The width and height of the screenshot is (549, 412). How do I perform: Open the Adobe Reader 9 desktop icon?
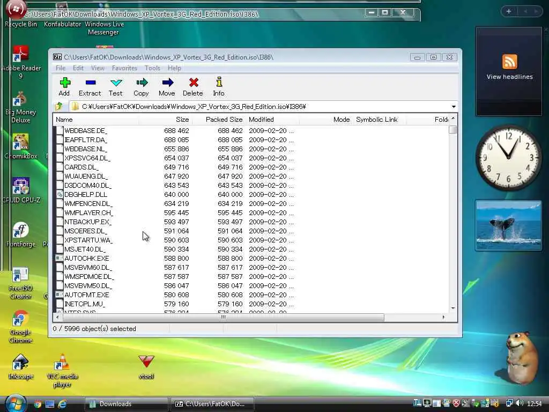[x=21, y=62]
